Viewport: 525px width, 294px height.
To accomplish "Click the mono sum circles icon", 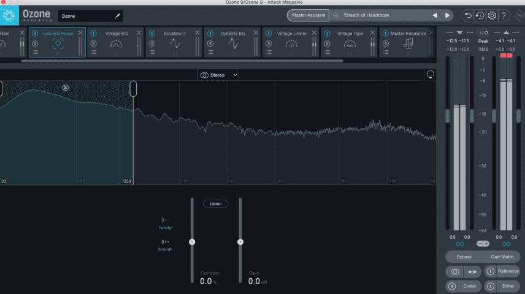I will coord(454,271).
